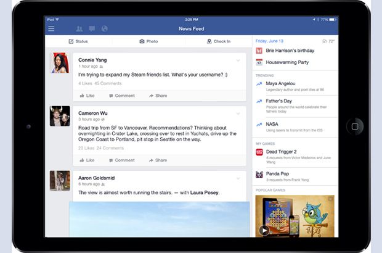Tap trending arrow icon beside Maya Angelou
Viewport: 382px width, 253px height.
[259, 84]
